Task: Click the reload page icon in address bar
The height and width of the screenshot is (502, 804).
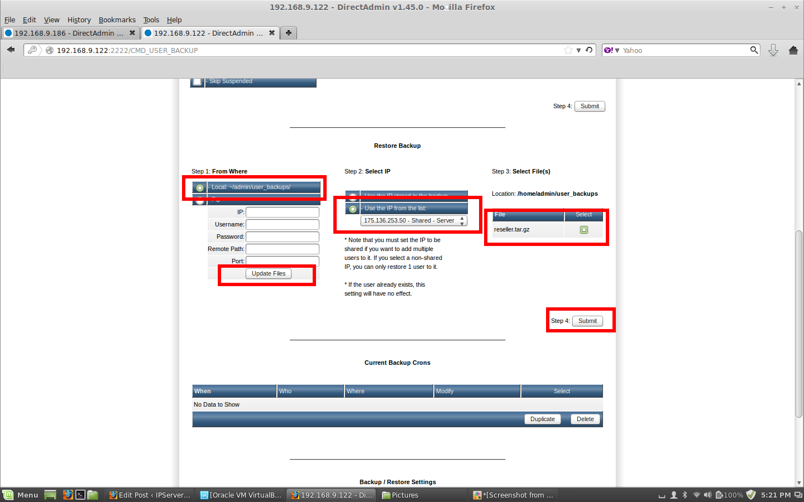Action: pos(589,50)
